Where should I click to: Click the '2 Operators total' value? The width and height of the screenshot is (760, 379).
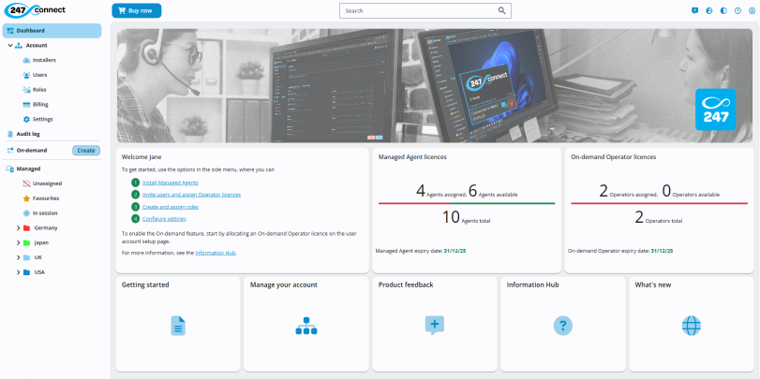click(x=658, y=217)
